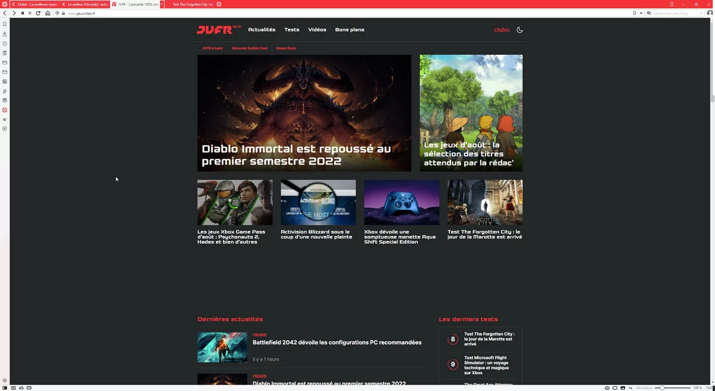Click the rewind navigation button
This screenshot has width=715, height=391.
pyautogui.click(x=23, y=13)
